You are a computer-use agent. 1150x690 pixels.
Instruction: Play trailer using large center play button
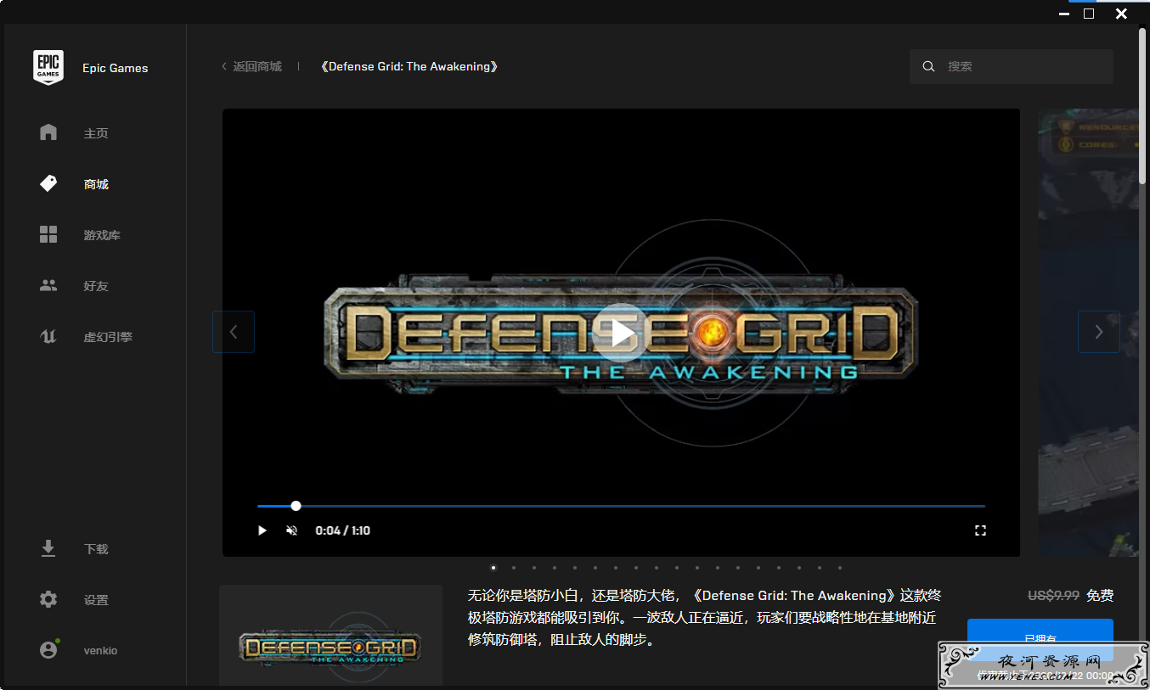621,333
